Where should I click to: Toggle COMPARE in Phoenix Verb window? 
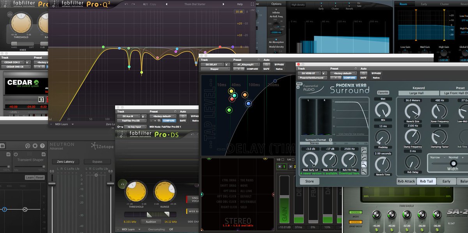click(x=349, y=78)
